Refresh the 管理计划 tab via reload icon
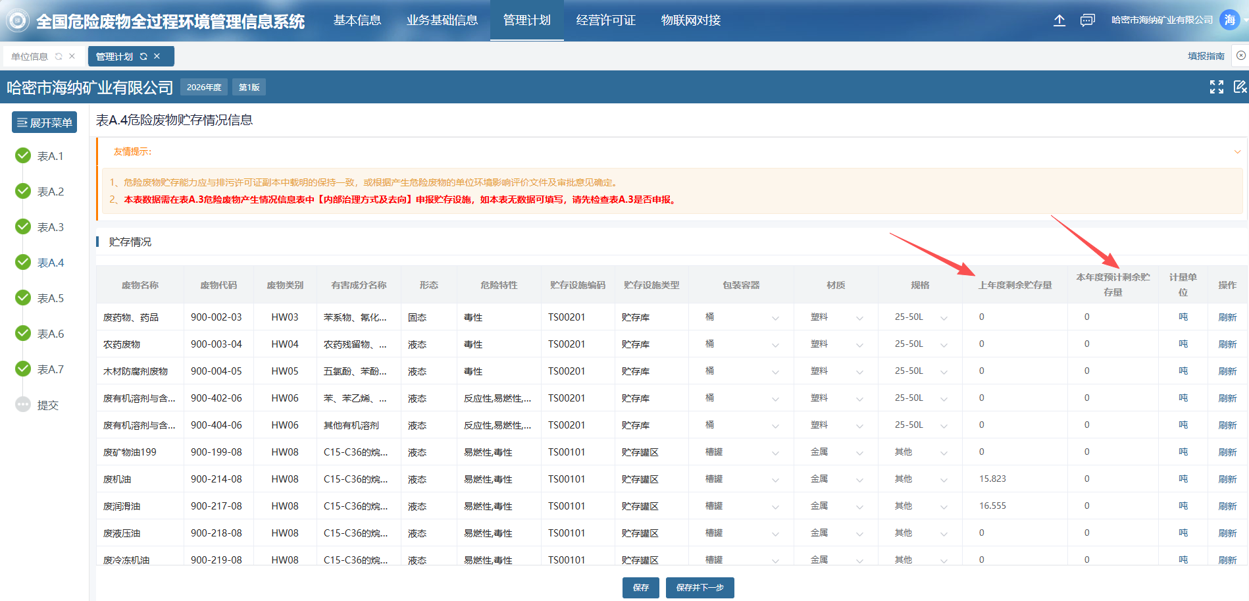Screen dimensions: 1249x601 click(143, 57)
